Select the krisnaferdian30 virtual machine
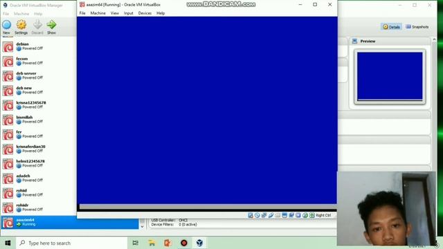The height and width of the screenshot is (249, 443). pyautogui.click(x=39, y=149)
